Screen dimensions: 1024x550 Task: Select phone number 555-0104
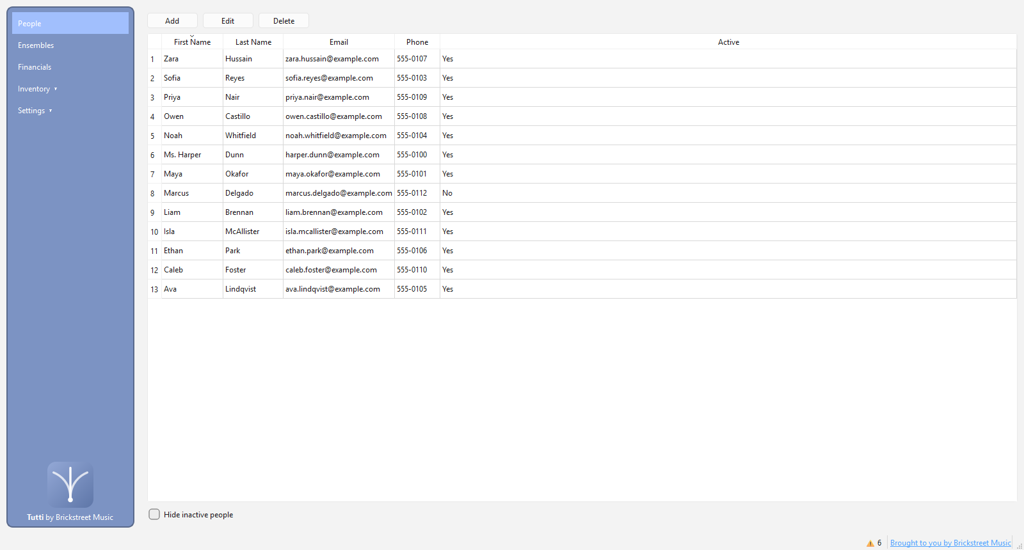pos(417,136)
